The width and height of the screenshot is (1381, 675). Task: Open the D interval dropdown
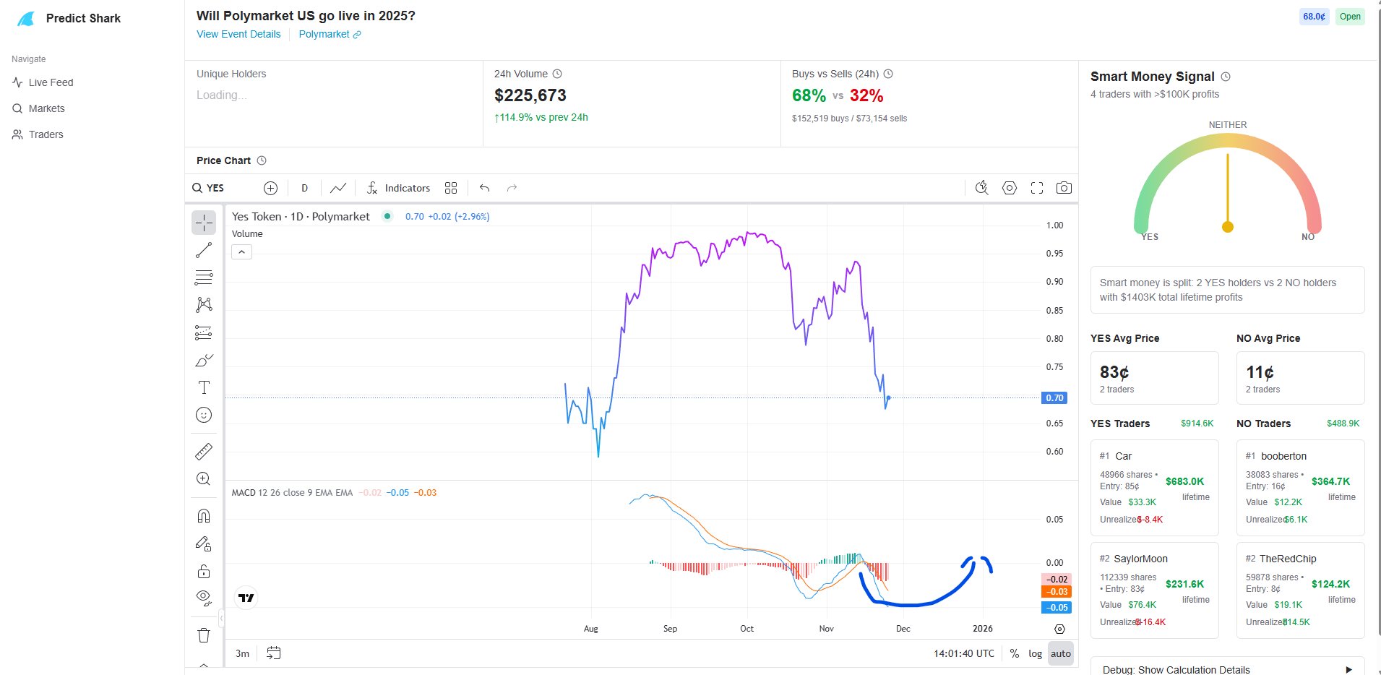[304, 188]
